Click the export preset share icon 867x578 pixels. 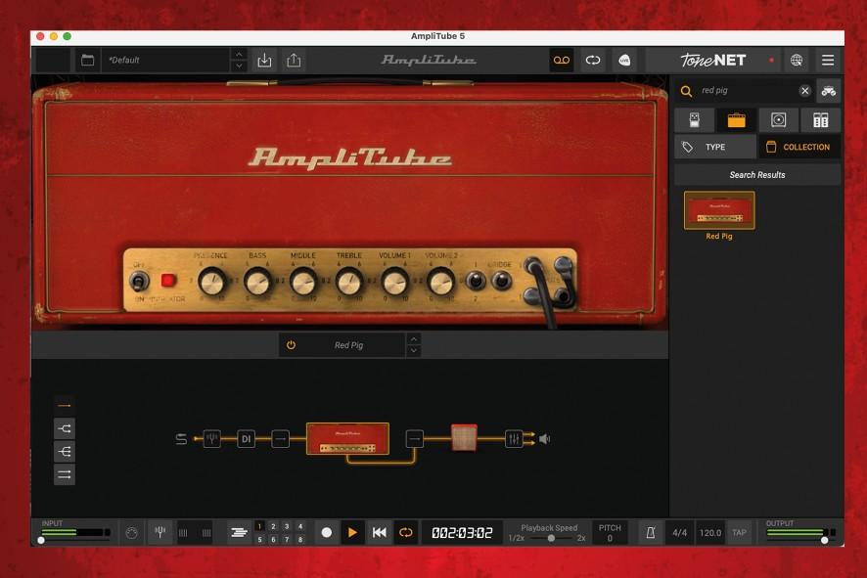pyautogui.click(x=294, y=60)
